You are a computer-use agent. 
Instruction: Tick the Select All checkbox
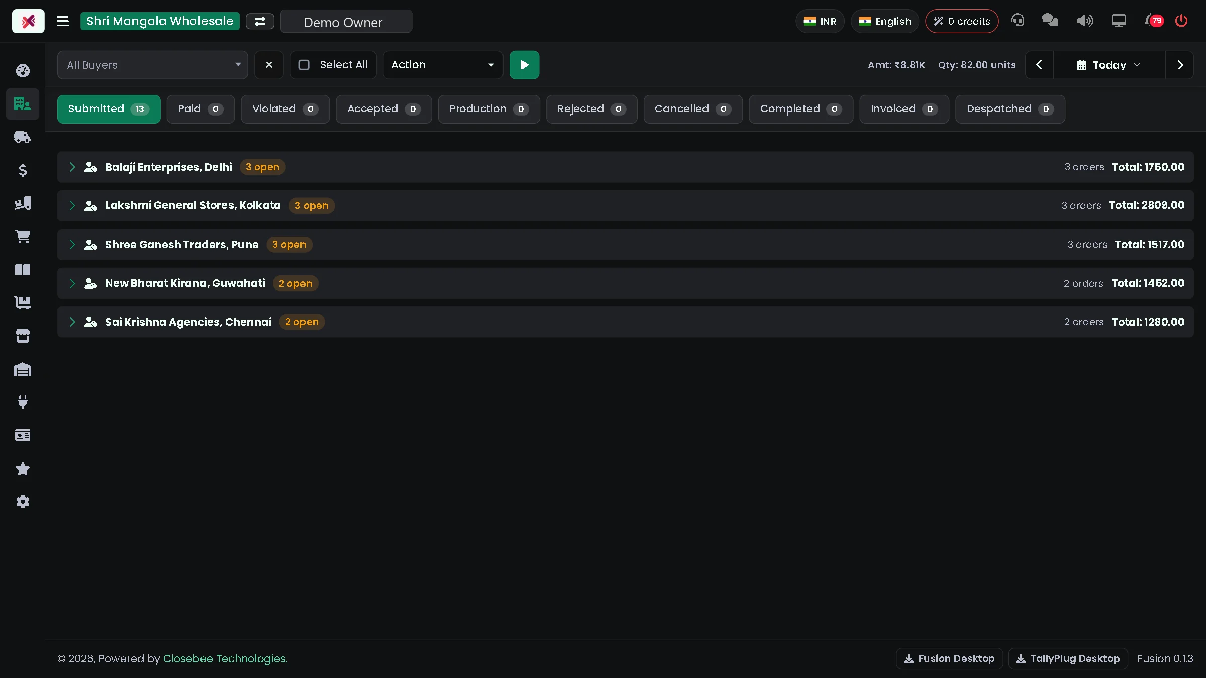[x=304, y=65]
